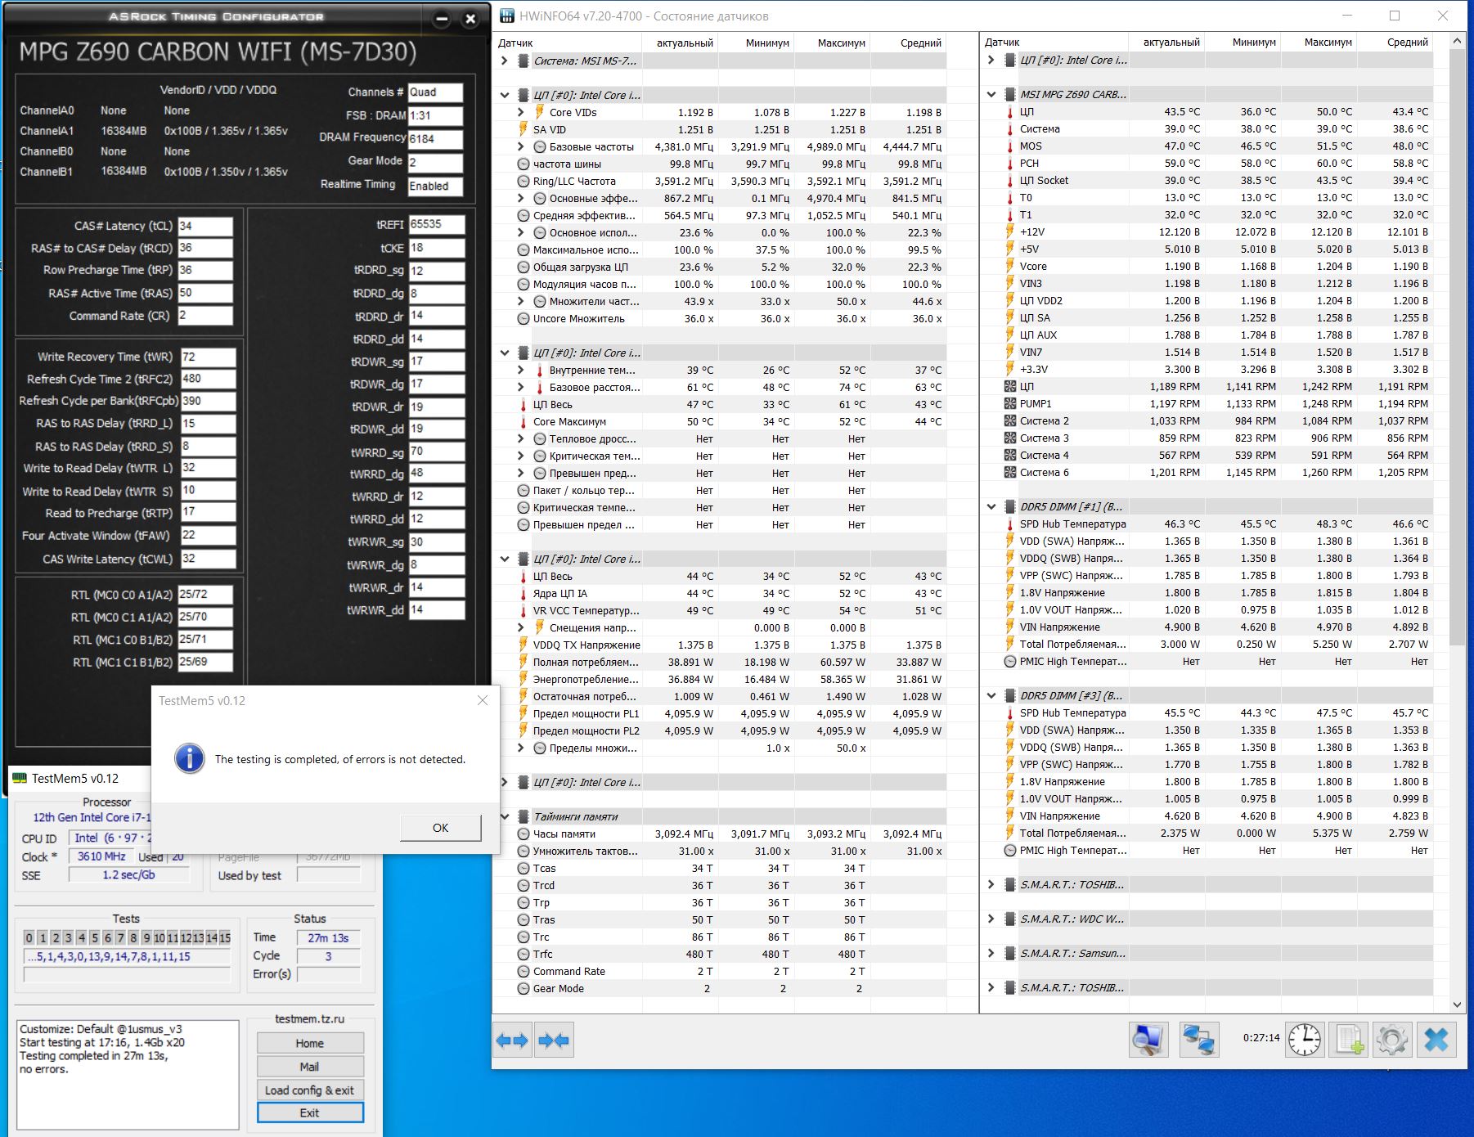The height and width of the screenshot is (1137, 1474).
Task: Open HWiNFO sensor settings gear icon
Action: tap(1391, 1040)
